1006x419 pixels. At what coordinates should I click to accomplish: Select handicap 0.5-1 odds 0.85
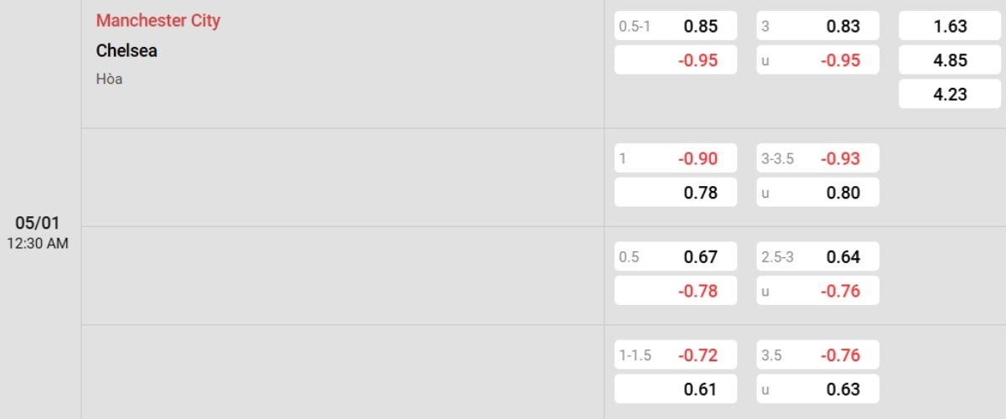pos(676,26)
